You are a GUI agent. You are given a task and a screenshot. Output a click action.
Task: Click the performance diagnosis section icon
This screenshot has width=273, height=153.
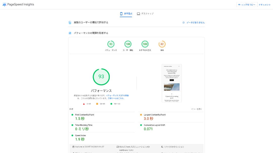(x=70, y=33)
